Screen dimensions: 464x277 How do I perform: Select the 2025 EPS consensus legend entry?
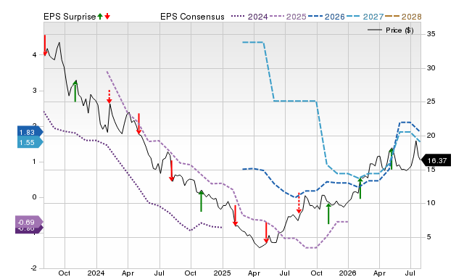coord(288,17)
